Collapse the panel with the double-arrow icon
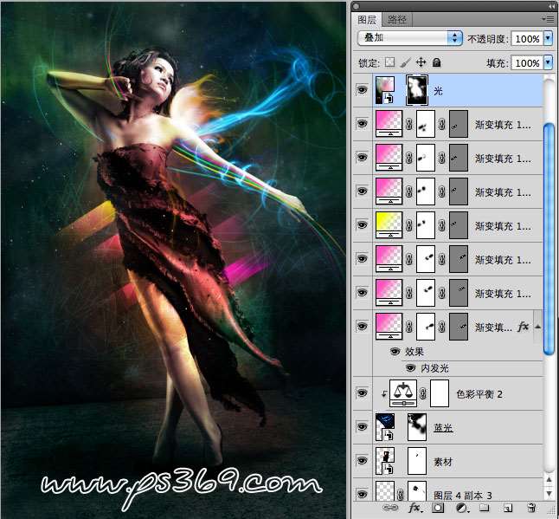The width and height of the screenshot is (559, 519). click(551, 7)
